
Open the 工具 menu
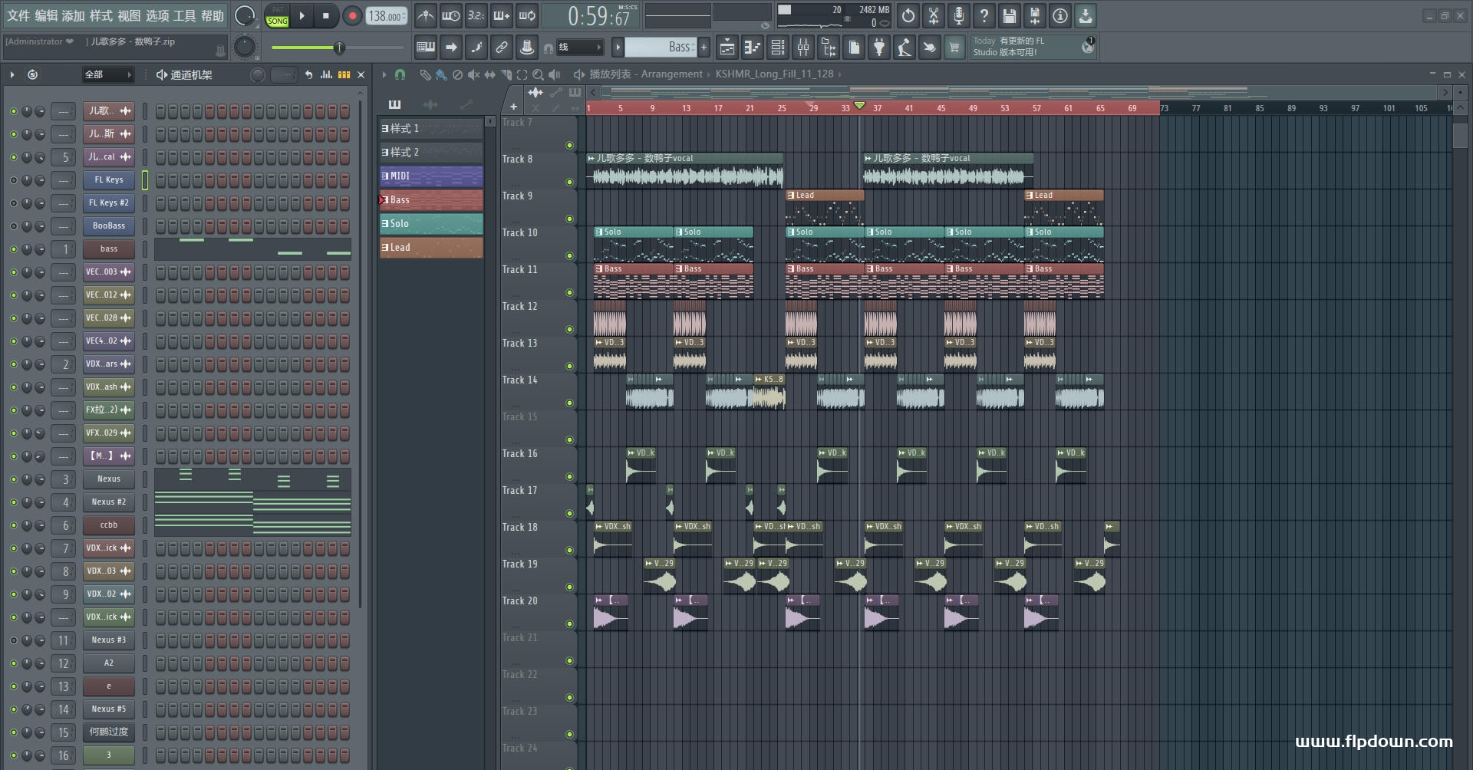[x=184, y=16]
